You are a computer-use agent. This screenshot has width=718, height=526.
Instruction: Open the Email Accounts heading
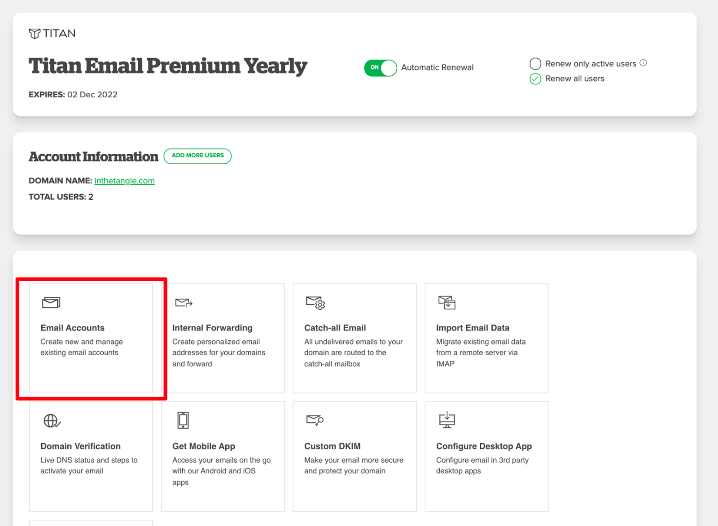[x=72, y=328]
